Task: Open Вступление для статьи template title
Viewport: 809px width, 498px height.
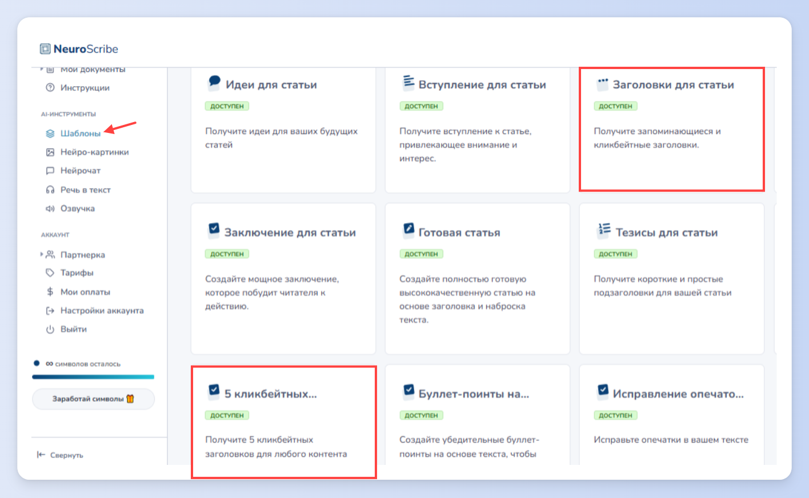Action: point(482,85)
